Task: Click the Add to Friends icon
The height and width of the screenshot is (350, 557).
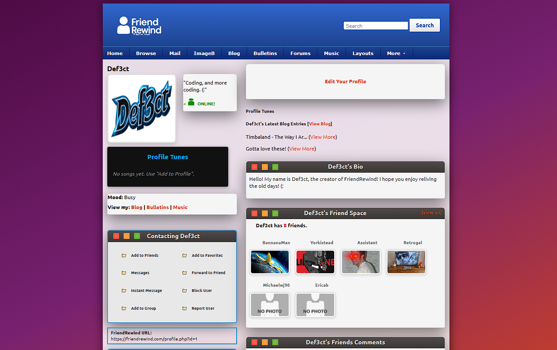Action: (124, 255)
